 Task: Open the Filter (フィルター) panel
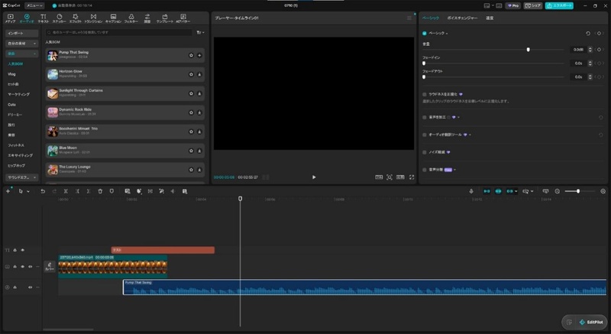(131, 18)
